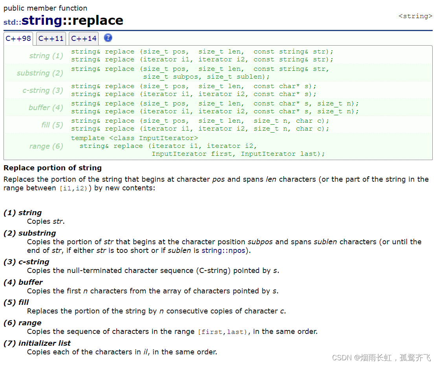Open the <string> header reference link
The height and width of the screenshot is (365, 437).
(415, 16)
